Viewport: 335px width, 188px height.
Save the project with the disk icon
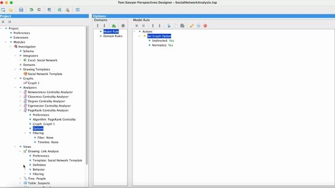point(21,10)
